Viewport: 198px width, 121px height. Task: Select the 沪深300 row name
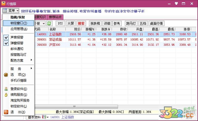(55, 45)
